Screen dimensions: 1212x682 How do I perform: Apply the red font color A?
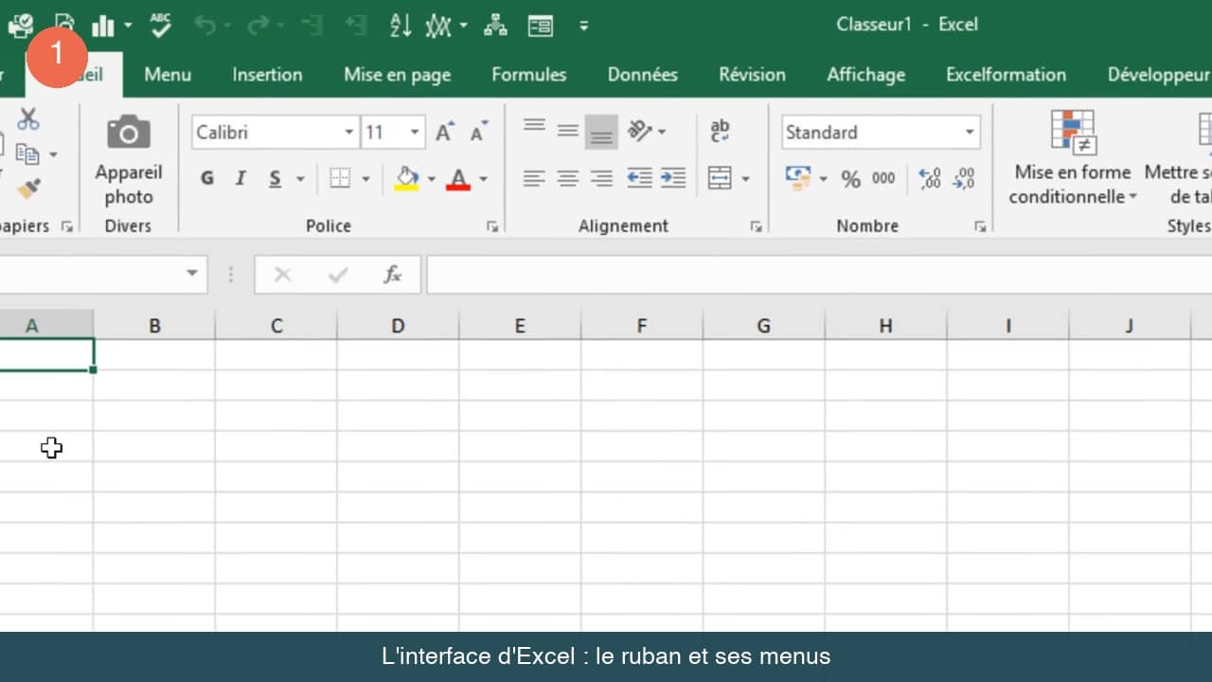click(x=458, y=178)
